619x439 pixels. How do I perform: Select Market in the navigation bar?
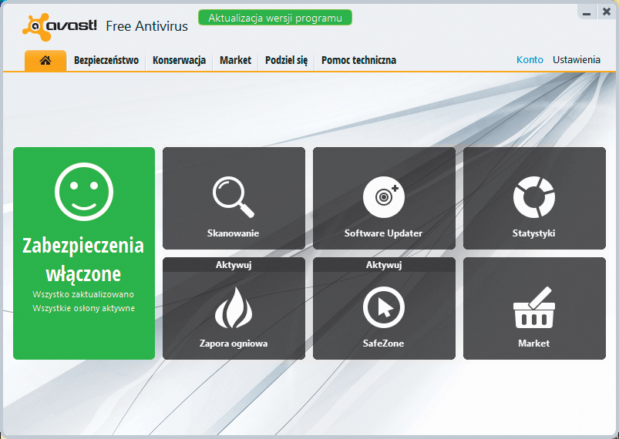point(235,60)
